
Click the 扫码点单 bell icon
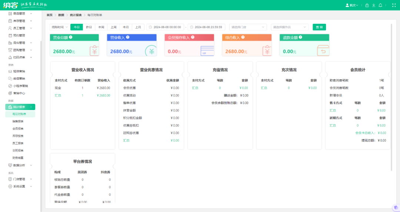pos(10,57)
